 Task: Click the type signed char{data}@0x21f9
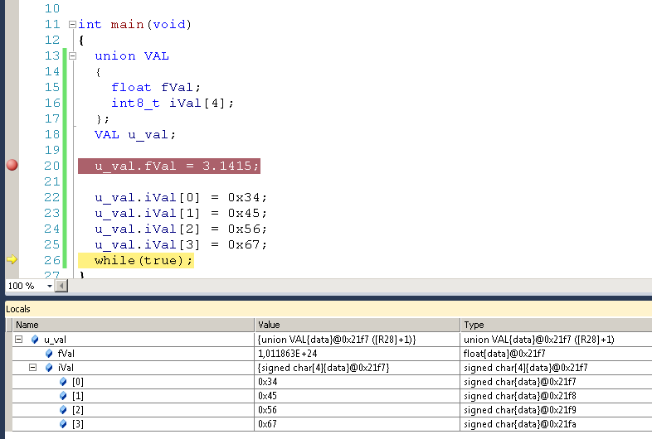tap(520, 410)
